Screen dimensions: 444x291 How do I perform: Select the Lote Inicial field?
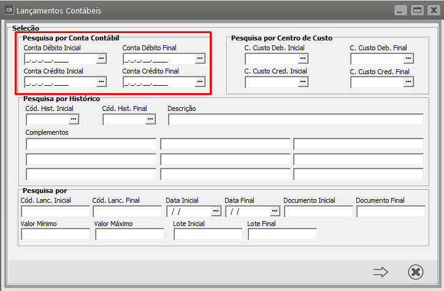(x=208, y=234)
